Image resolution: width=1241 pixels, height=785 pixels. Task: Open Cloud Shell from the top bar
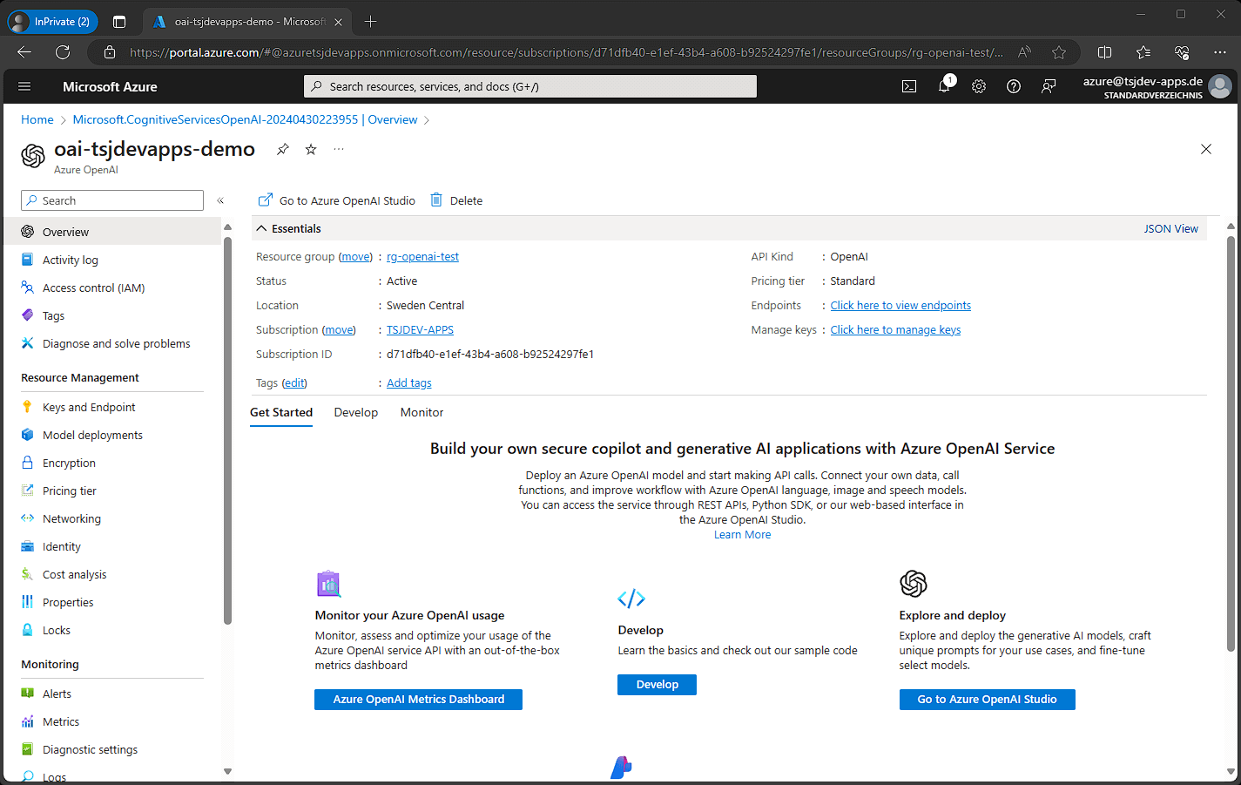tap(909, 86)
